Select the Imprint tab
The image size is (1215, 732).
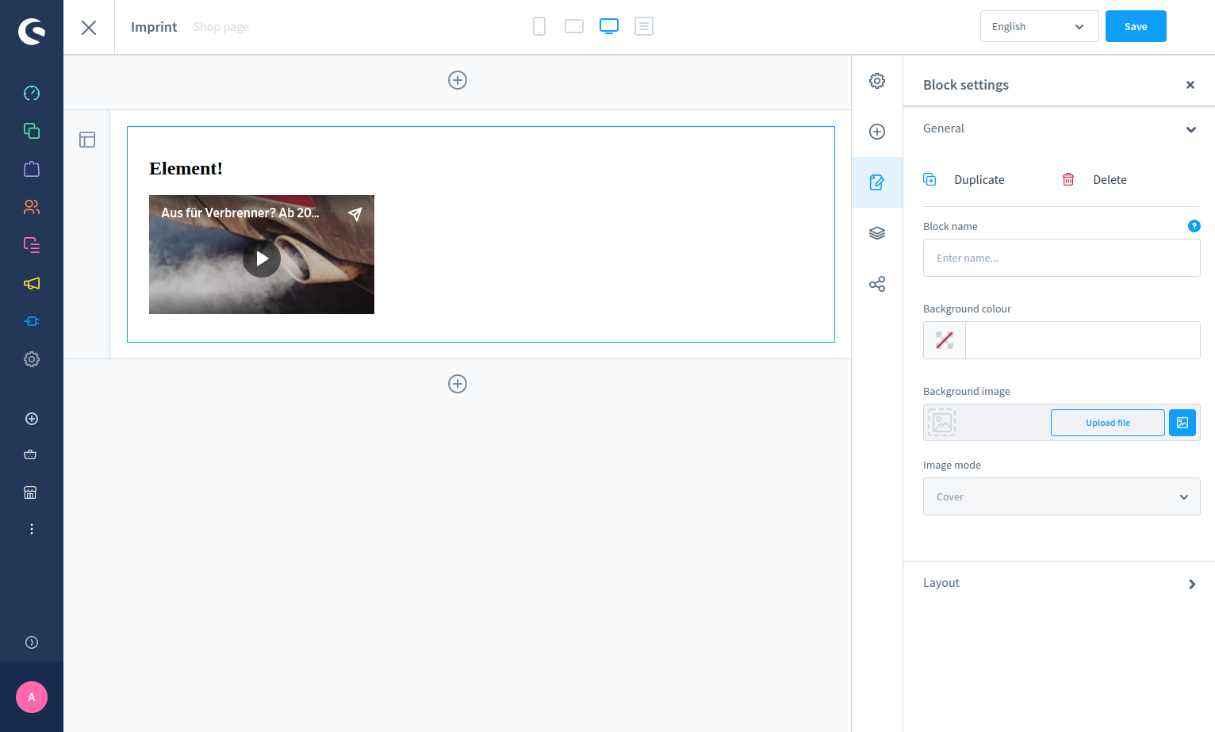tap(153, 26)
